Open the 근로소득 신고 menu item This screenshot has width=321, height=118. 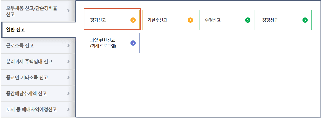click(20, 46)
